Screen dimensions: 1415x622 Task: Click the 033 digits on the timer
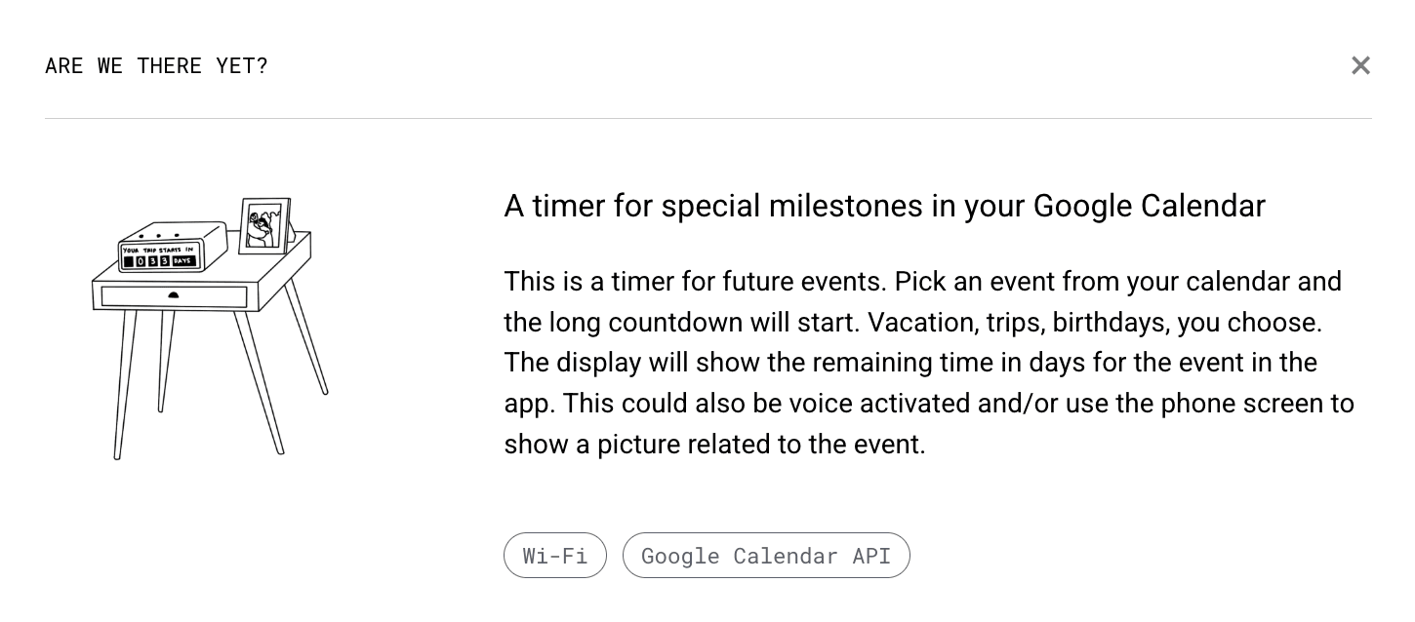152,261
